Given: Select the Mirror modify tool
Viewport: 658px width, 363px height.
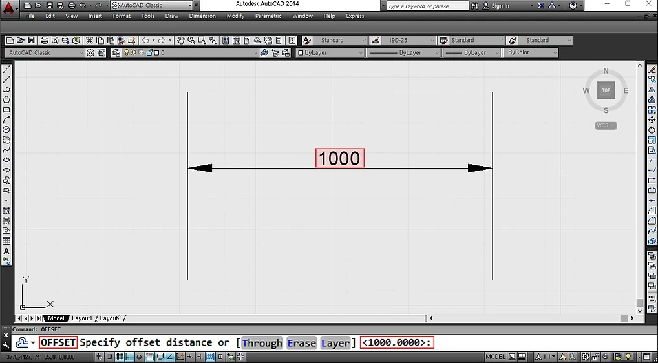Looking at the screenshot, I should click(652, 89).
